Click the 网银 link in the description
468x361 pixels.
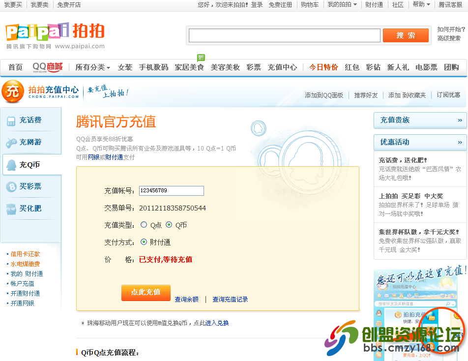click(94, 157)
